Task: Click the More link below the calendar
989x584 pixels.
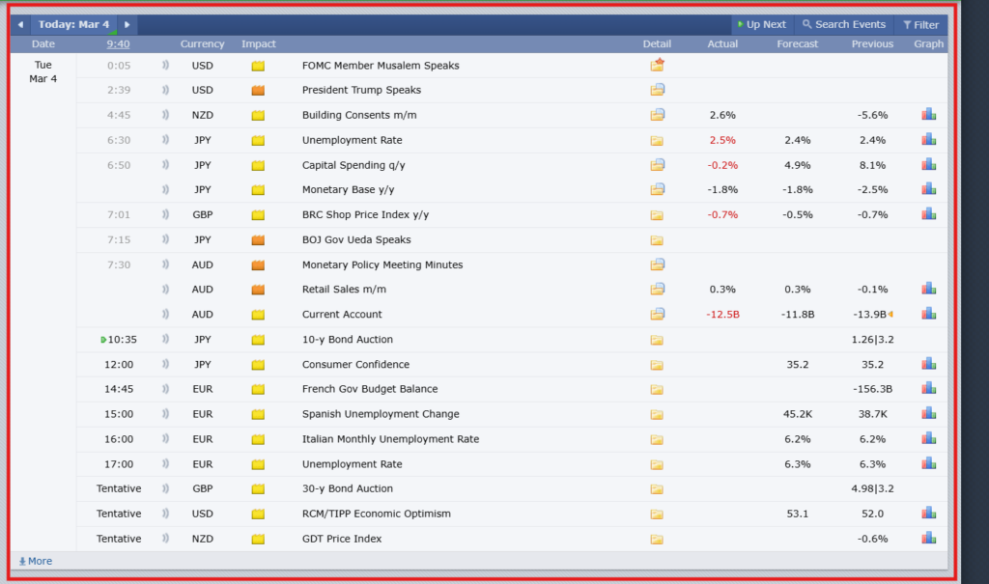Action: click(x=36, y=561)
